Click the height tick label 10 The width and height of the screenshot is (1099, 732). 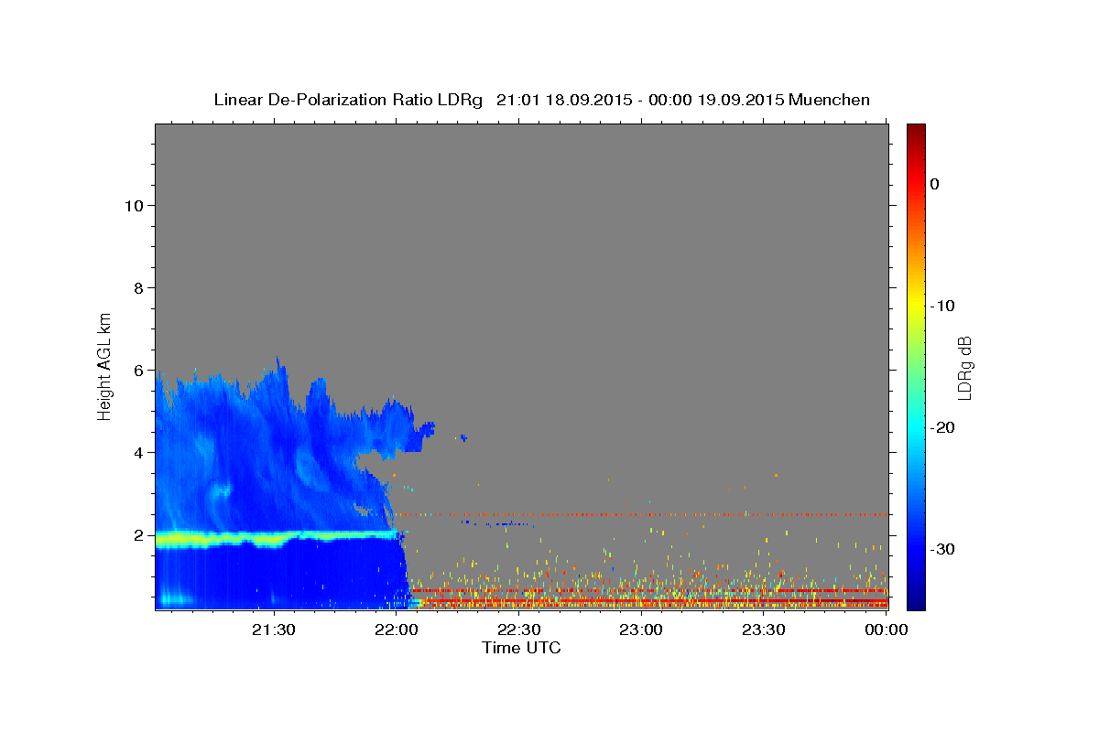[133, 206]
